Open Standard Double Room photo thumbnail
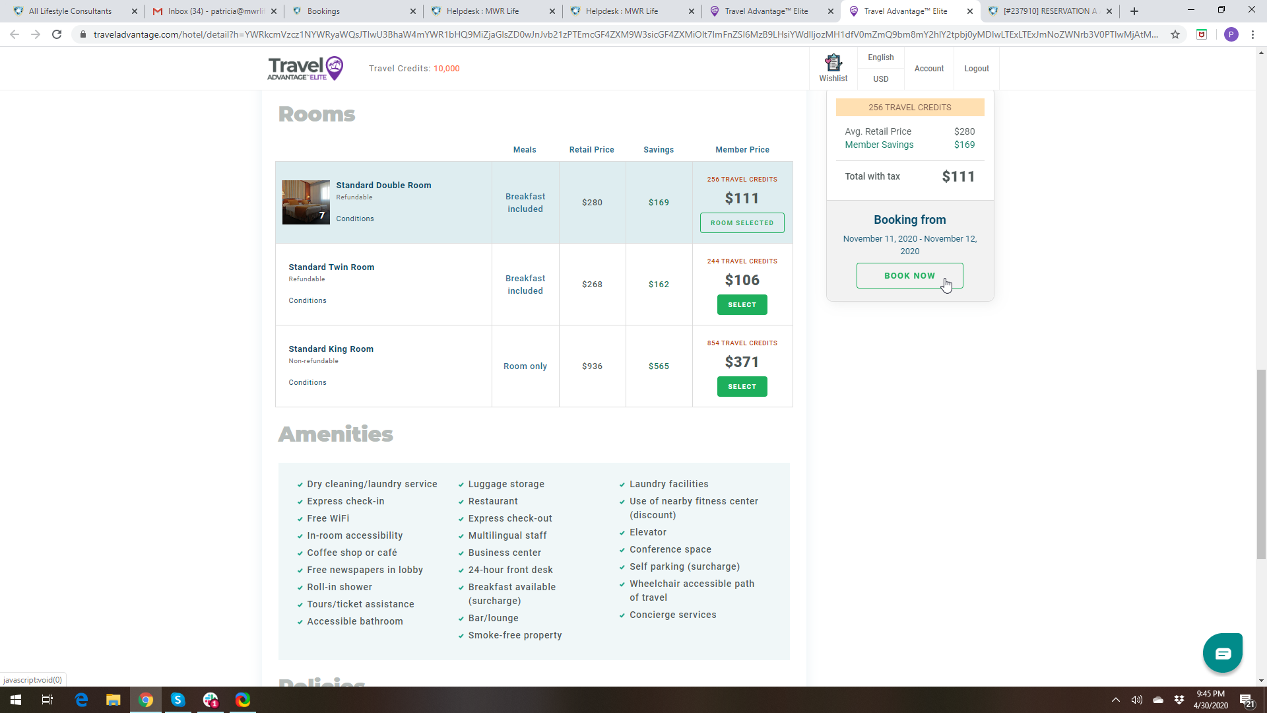The height and width of the screenshot is (713, 1267). click(306, 202)
